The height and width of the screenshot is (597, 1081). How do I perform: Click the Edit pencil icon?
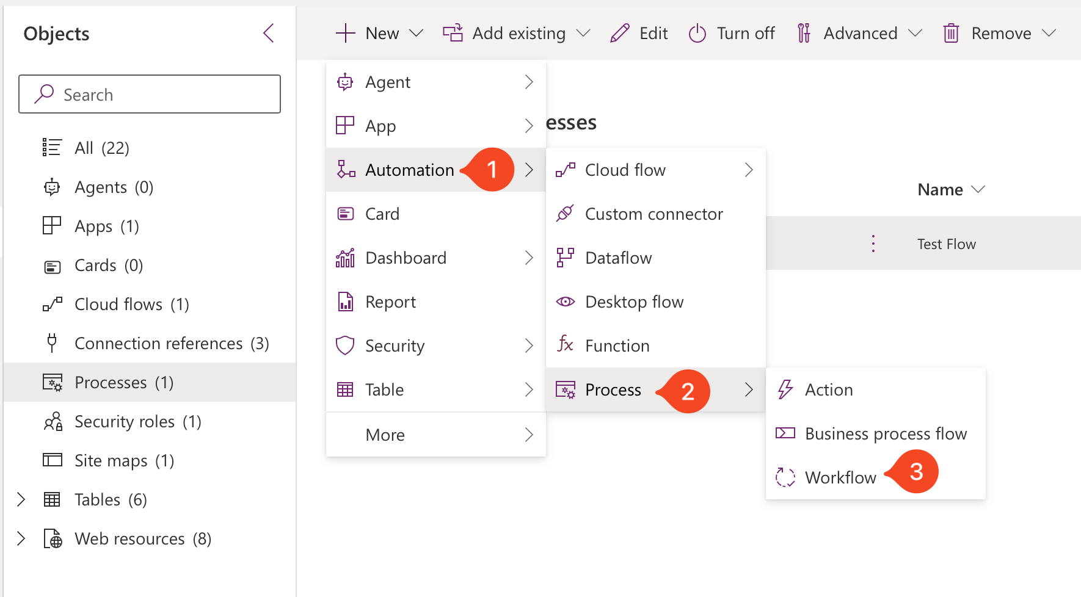pyautogui.click(x=619, y=33)
